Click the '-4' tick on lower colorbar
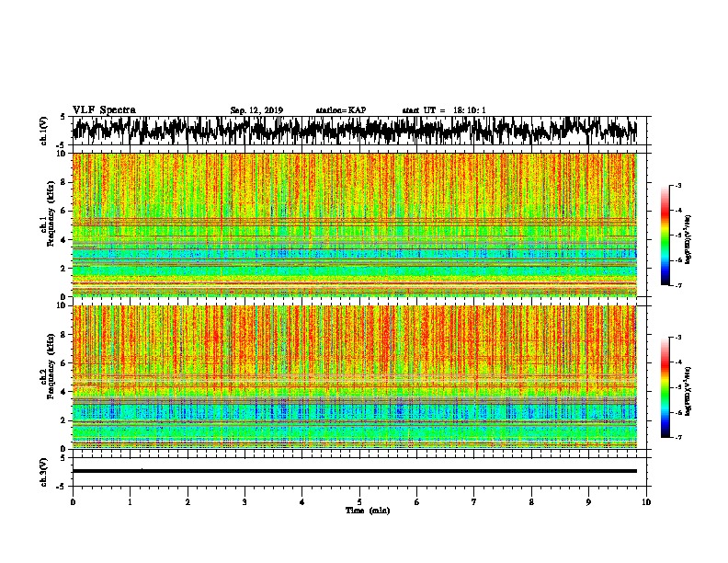728x563 pixels. pyautogui.click(x=677, y=362)
